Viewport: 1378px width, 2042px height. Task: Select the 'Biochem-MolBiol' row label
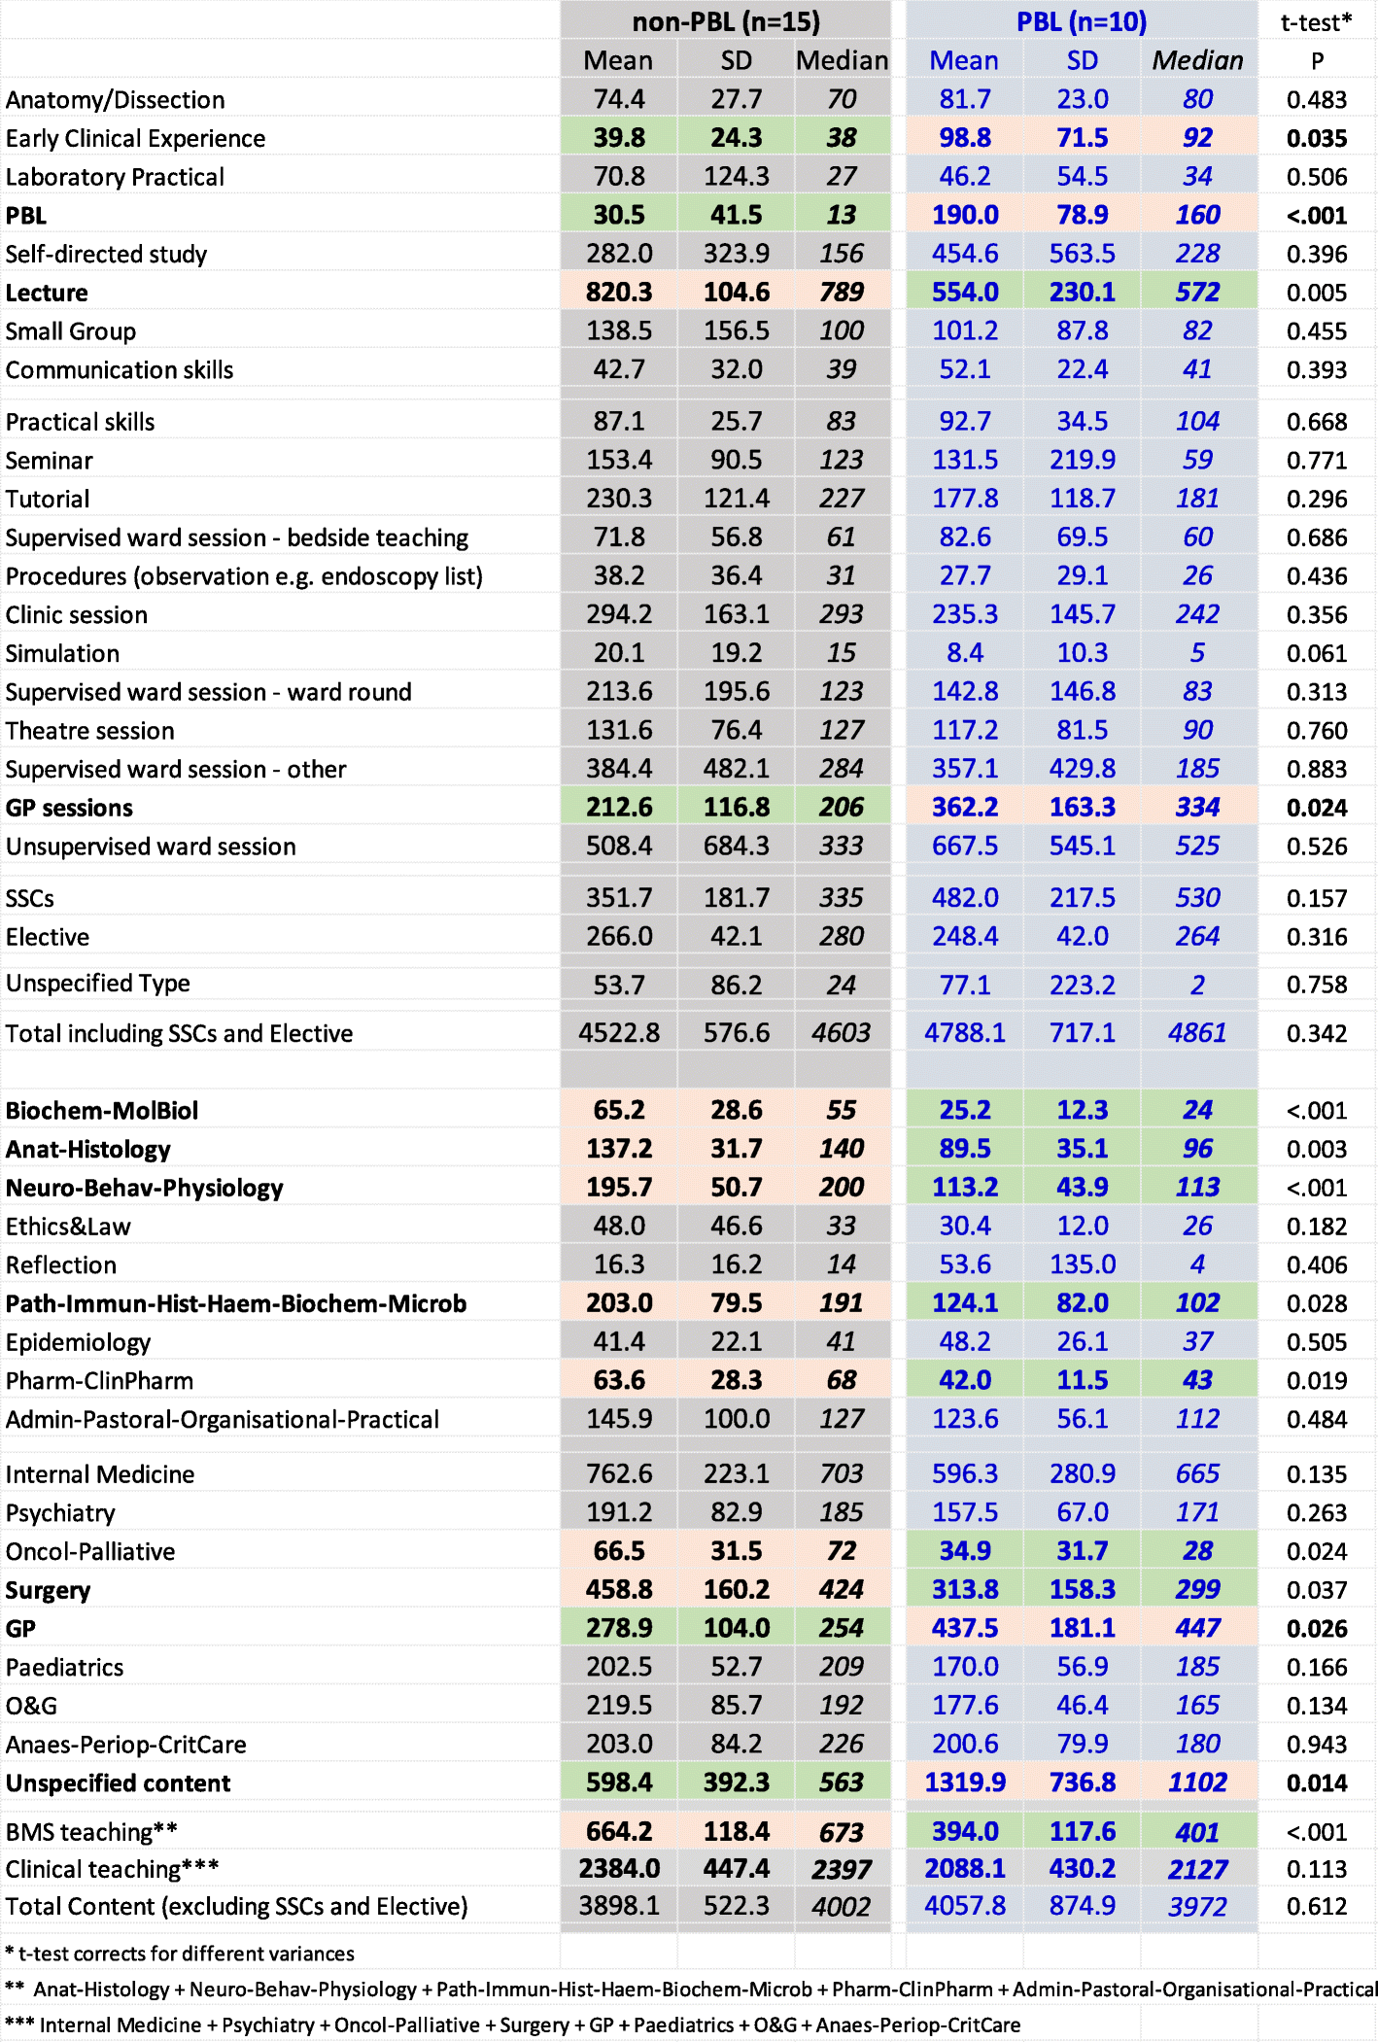(x=101, y=1111)
